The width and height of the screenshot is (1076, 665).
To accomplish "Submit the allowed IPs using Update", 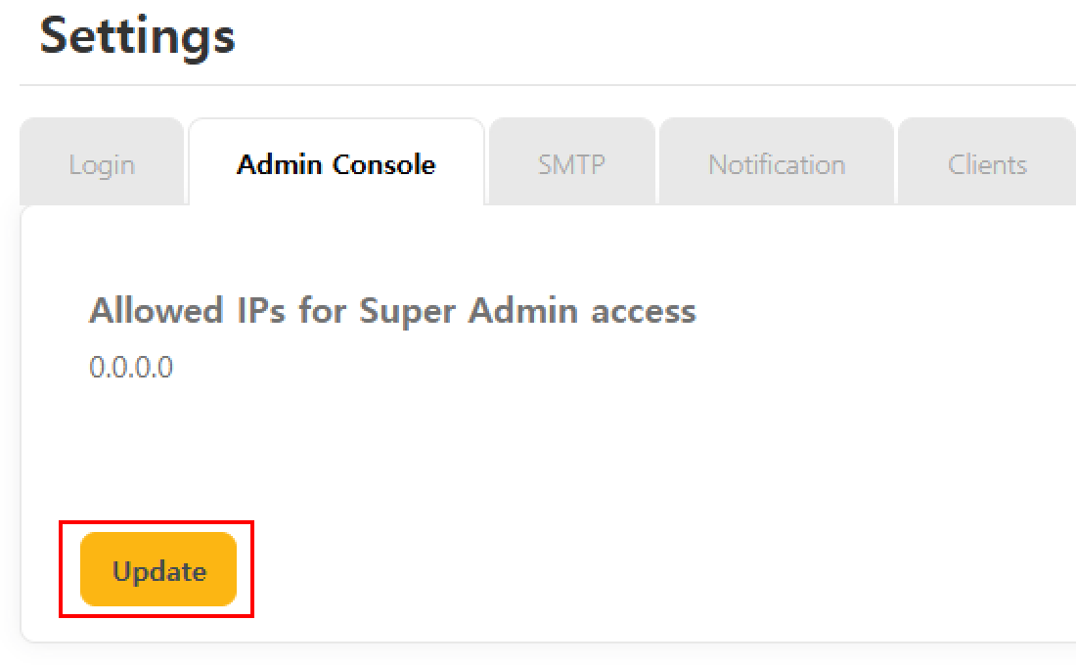I will pos(158,570).
